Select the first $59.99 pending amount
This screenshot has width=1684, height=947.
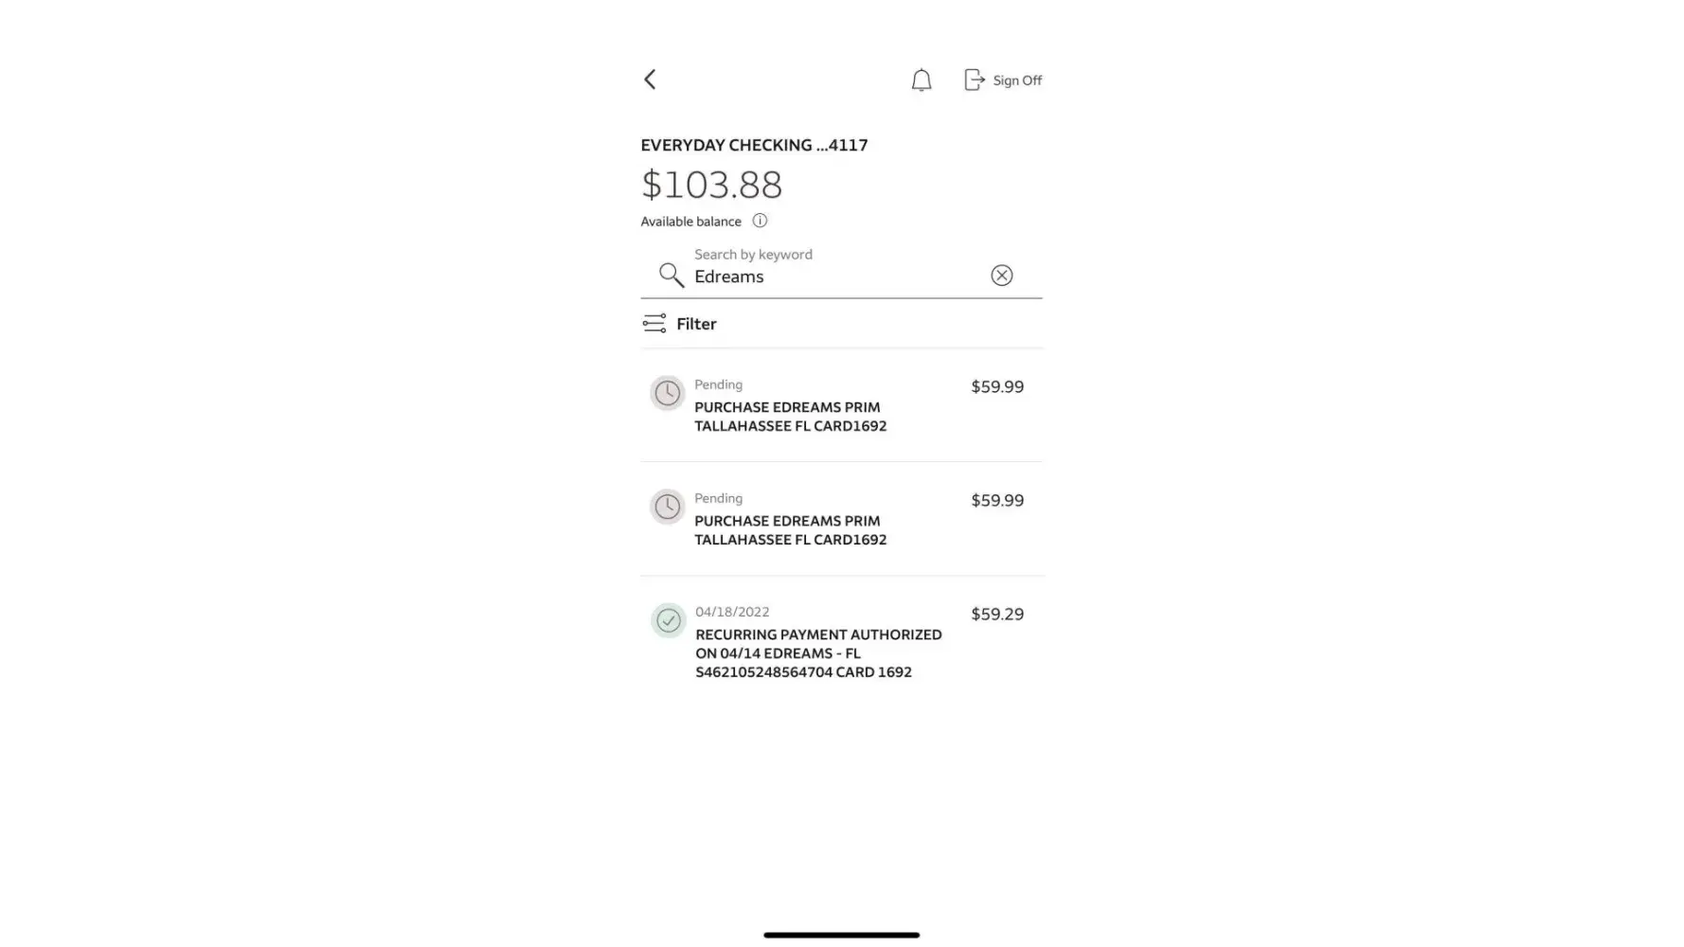tap(996, 386)
